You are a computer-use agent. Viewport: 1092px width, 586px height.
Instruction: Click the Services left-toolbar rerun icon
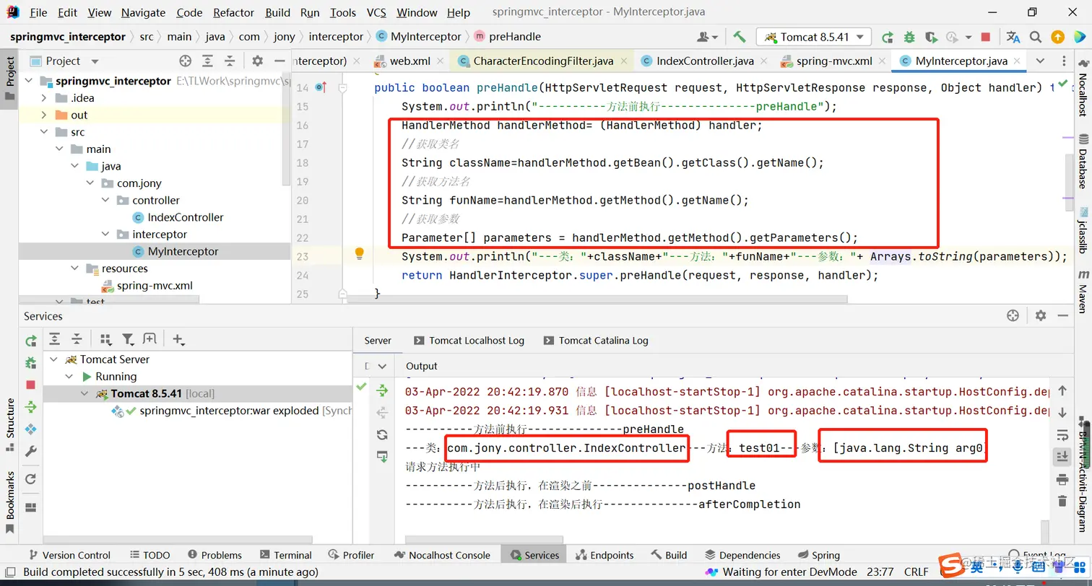click(30, 341)
